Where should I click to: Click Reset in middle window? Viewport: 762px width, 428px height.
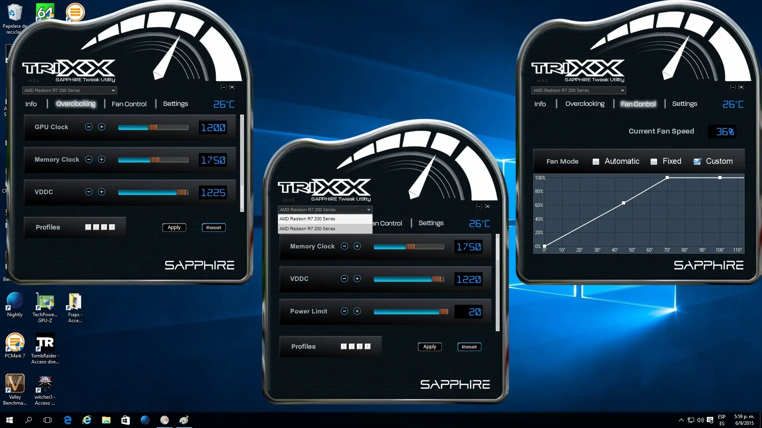click(x=470, y=347)
